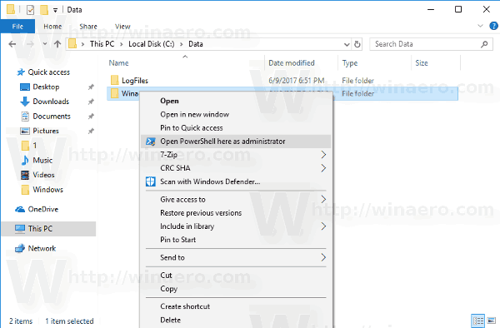
Task: Open Music in the navigation pane
Action: tap(42, 160)
